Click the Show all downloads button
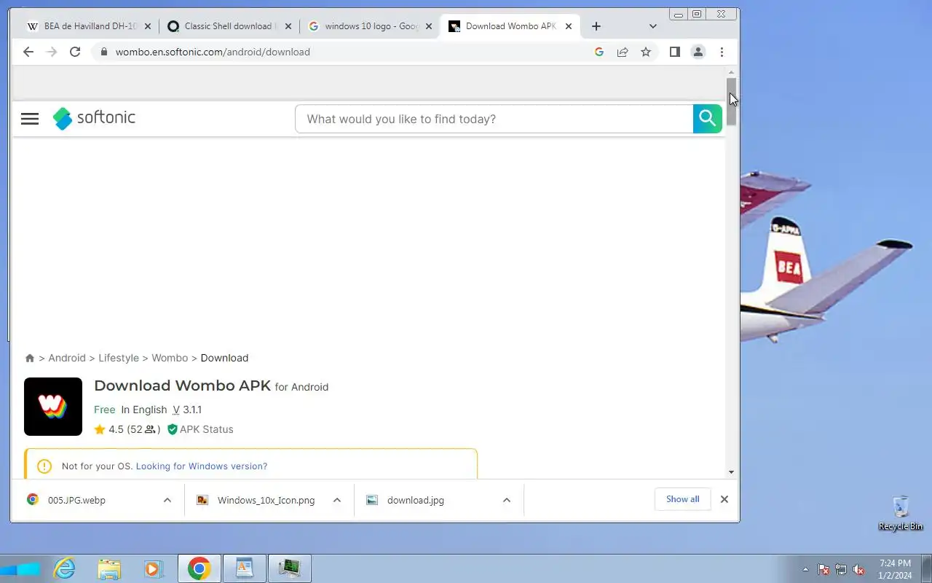The width and height of the screenshot is (932, 583). pos(683,499)
